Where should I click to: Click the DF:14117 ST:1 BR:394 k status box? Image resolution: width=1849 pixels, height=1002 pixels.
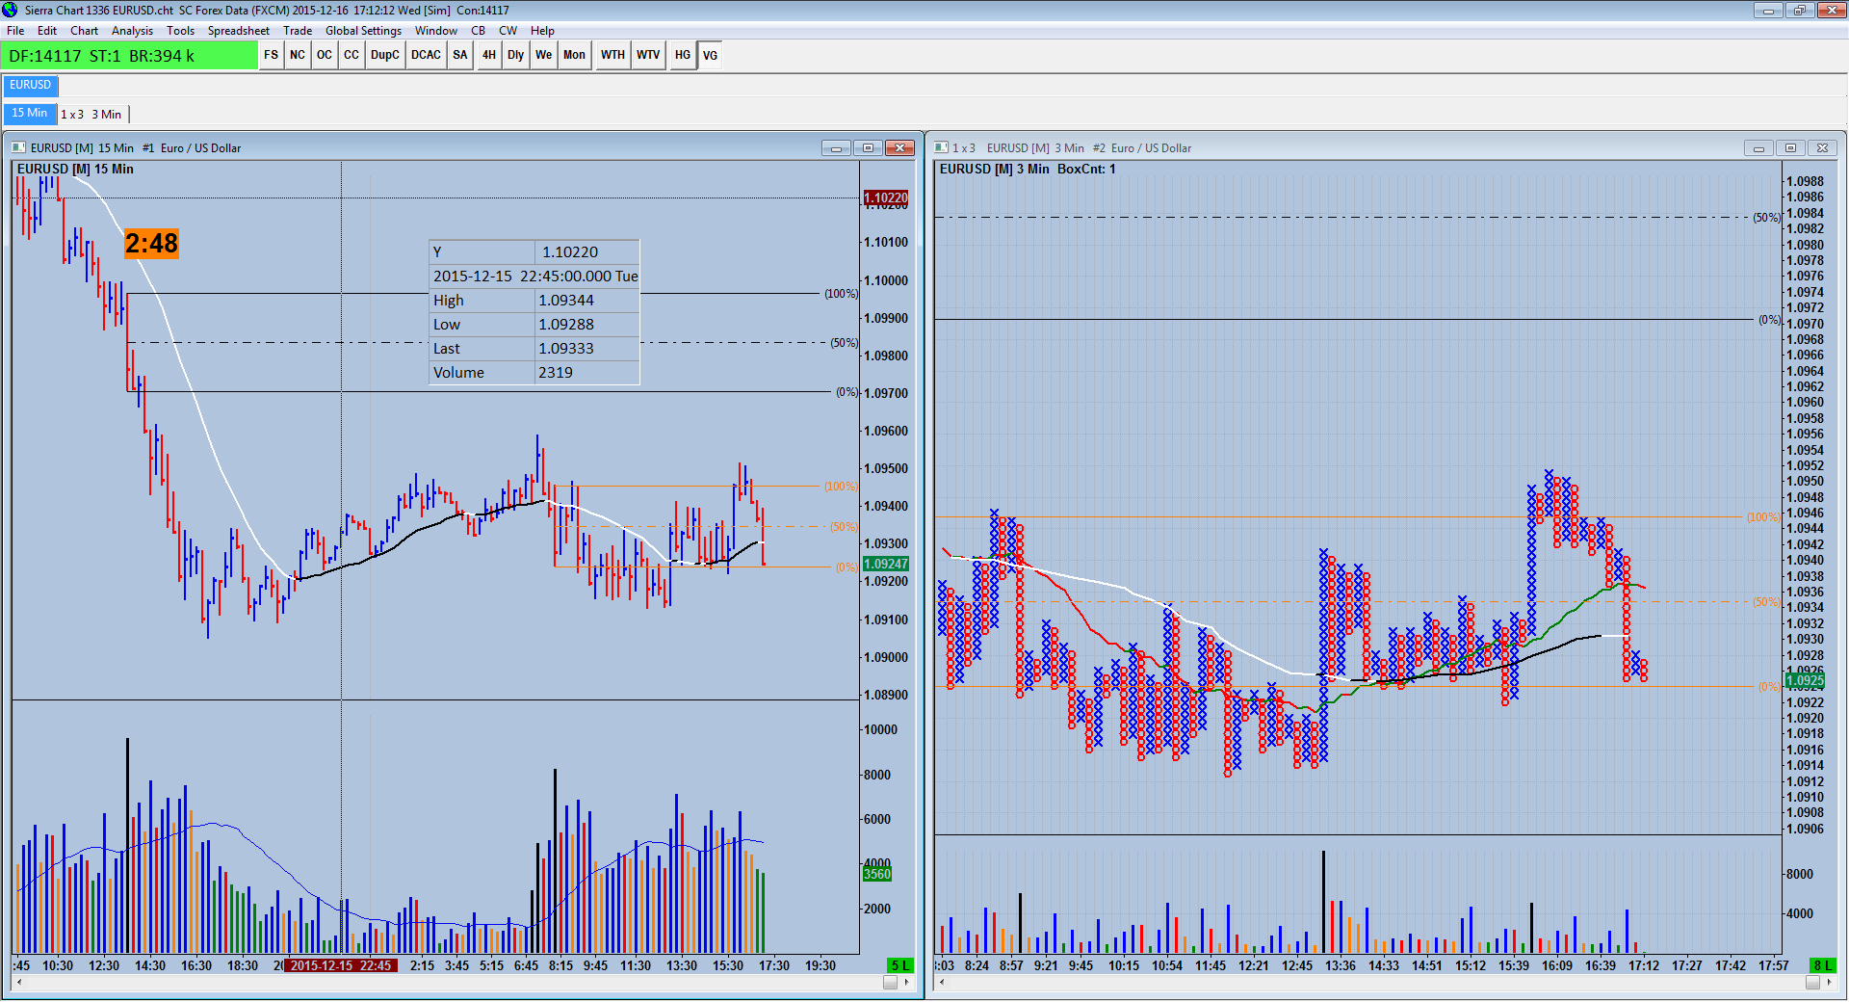(130, 56)
